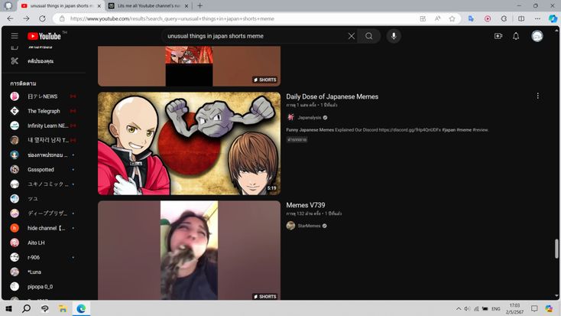Open the browser split screen icon
561x316 pixels.
(x=521, y=18)
